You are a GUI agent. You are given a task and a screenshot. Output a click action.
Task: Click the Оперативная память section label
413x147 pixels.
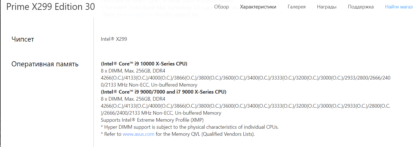coord(45,64)
